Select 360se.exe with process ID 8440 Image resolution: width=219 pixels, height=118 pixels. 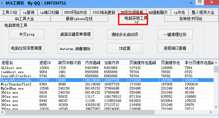tap(107, 101)
